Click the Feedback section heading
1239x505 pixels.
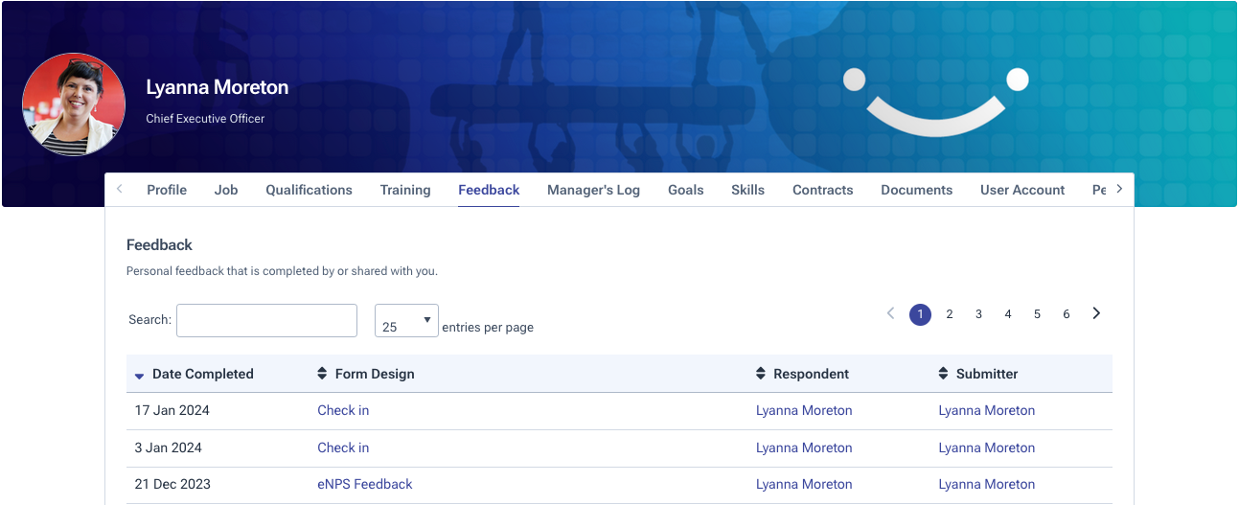(160, 244)
